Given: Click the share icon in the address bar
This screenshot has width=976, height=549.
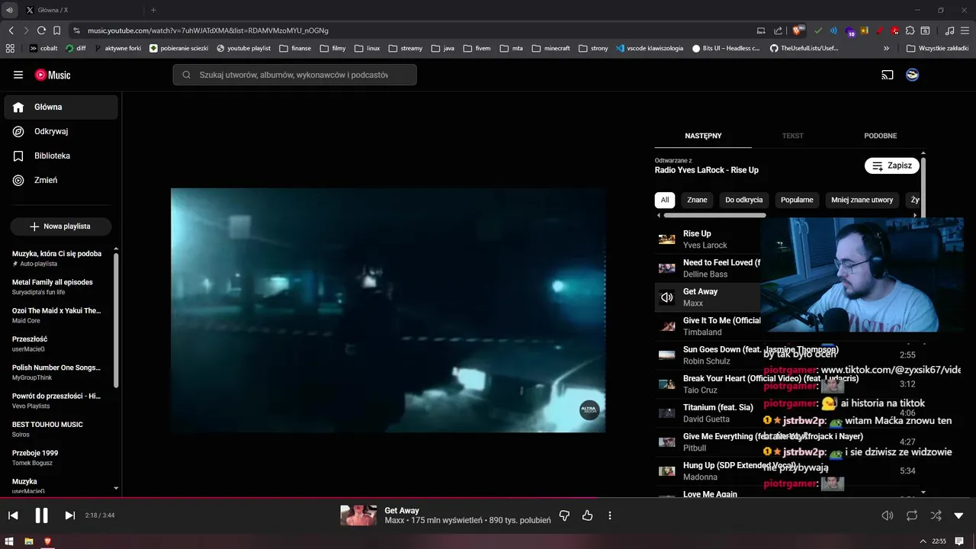Looking at the screenshot, I should [x=778, y=30].
